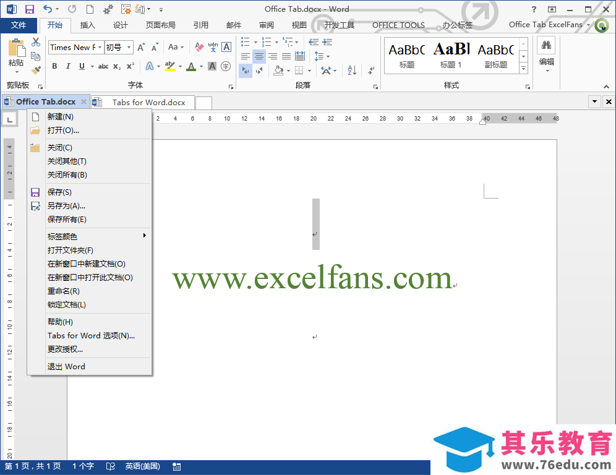Click the proofing book icon in status bar
This screenshot has width=616, height=475.
click(x=111, y=466)
